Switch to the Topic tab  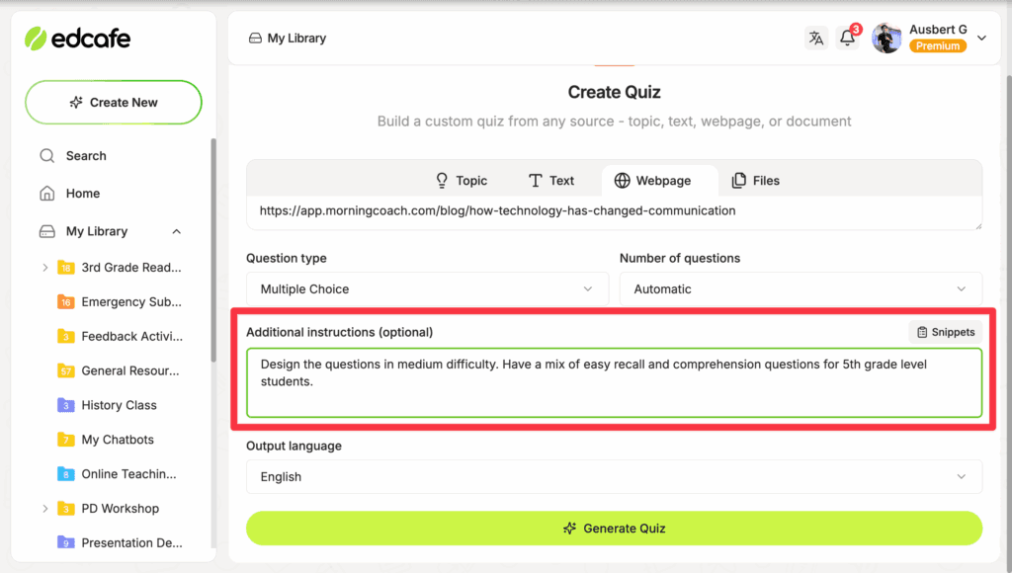point(462,181)
